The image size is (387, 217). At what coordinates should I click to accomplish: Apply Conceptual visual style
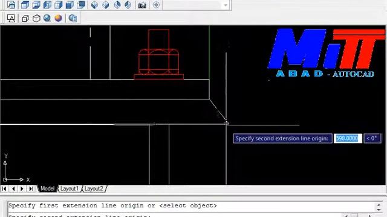click(x=58, y=18)
